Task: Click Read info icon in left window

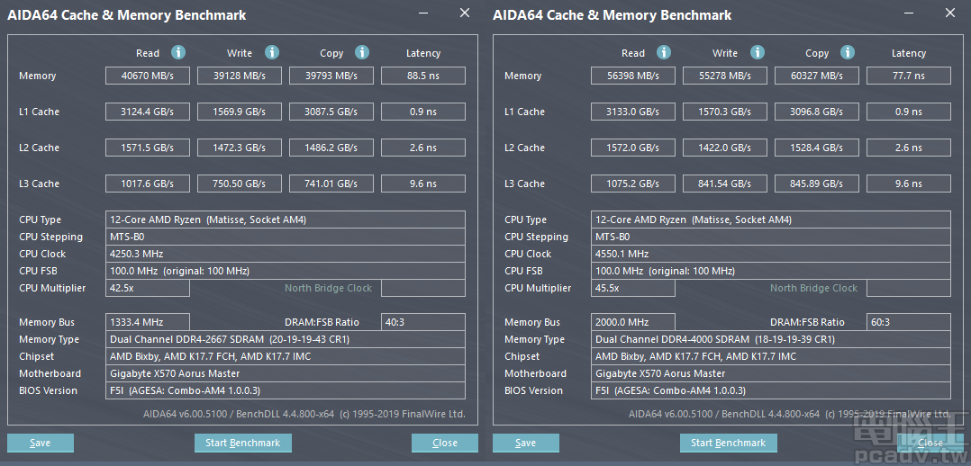Action: click(x=178, y=52)
